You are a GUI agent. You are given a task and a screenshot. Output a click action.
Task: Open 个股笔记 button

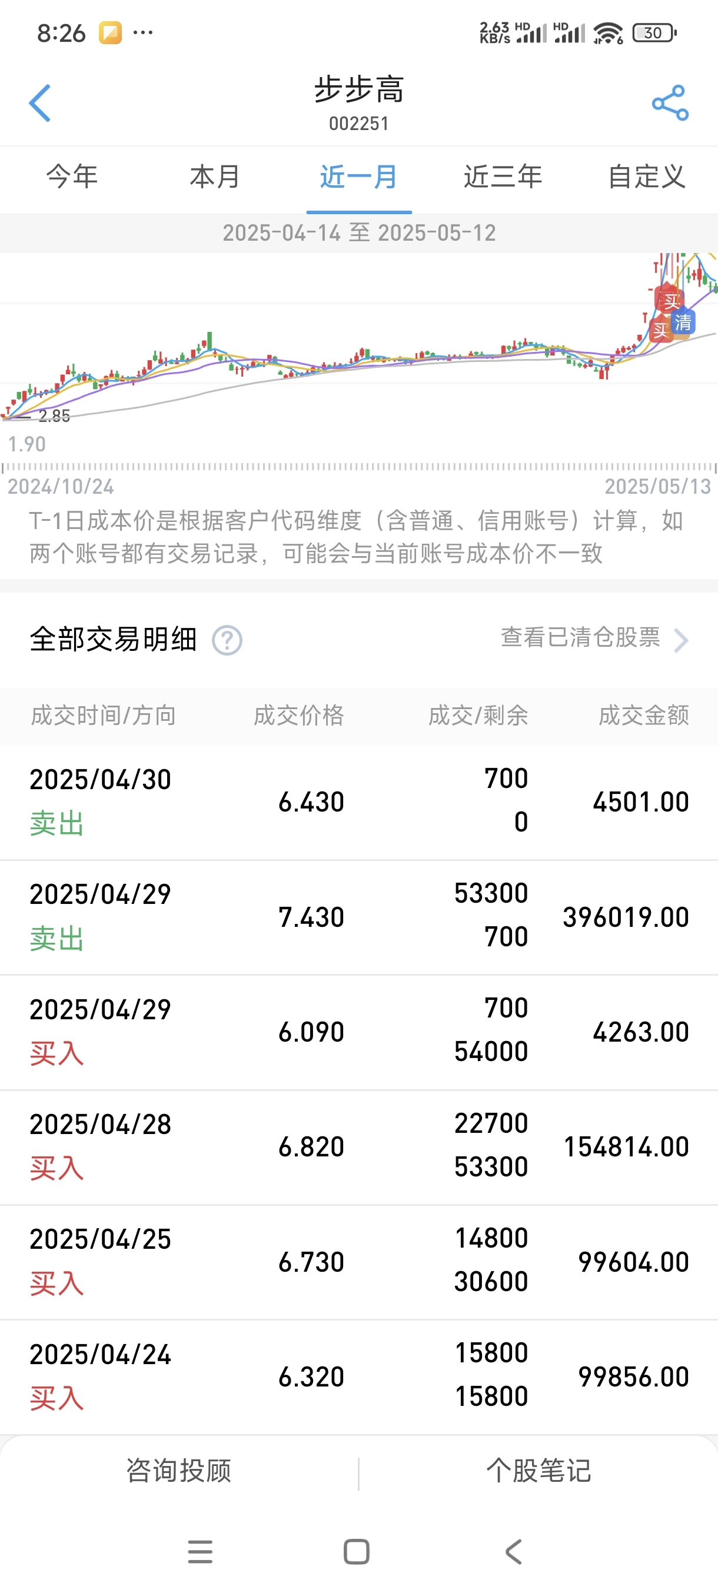[538, 1470]
